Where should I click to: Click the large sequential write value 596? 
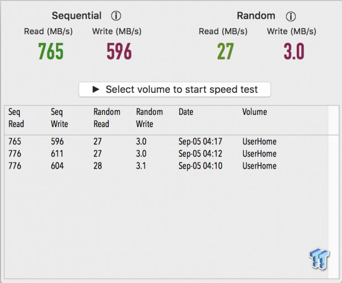tap(119, 51)
